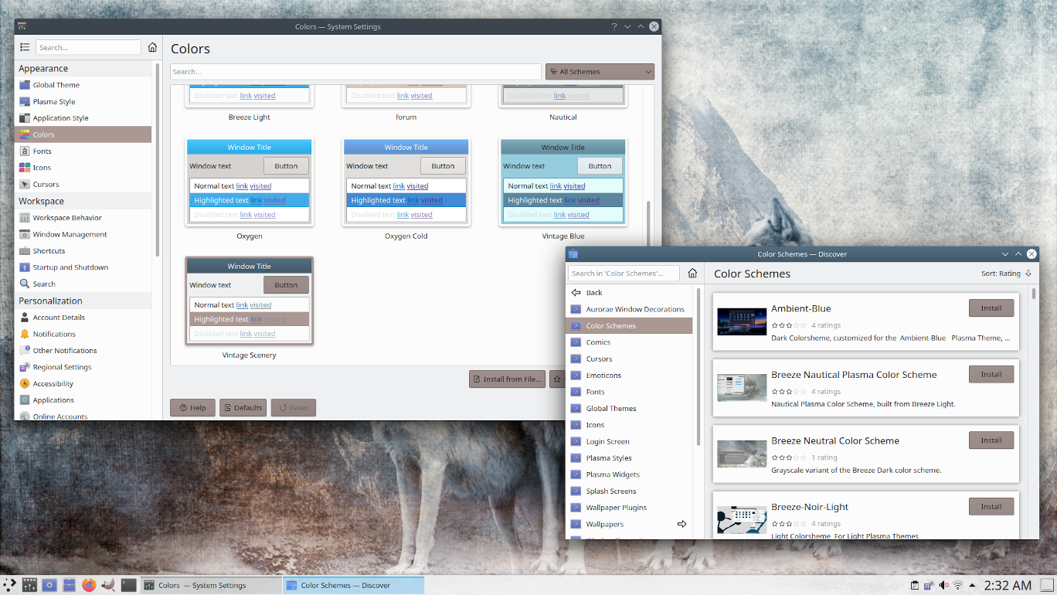Screen dimensions: 1057x595
Task: Open Icons settings icon in System Settings
Action: click(25, 168)
